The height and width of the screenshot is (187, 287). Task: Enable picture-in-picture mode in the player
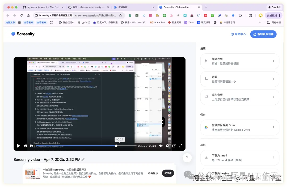coord(174,146)
